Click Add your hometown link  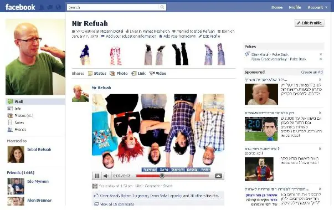[x=179, y=36]
